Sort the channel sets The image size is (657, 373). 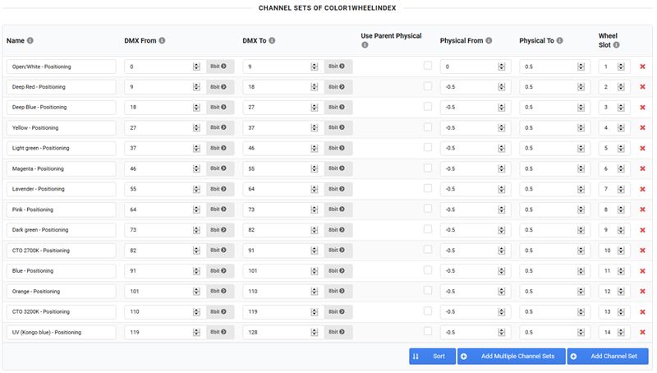433,357
